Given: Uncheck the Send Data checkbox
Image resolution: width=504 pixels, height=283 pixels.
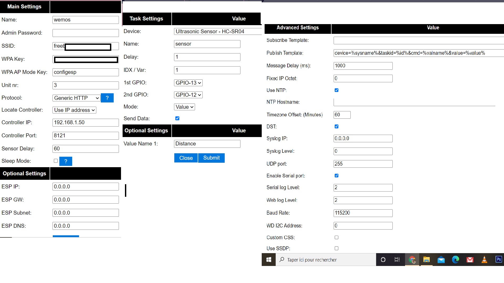Looking at the screenshot, I should [x=177, y=118].
